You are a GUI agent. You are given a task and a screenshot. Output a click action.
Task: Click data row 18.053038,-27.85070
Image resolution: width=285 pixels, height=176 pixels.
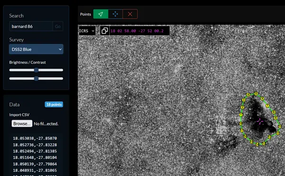35,138
